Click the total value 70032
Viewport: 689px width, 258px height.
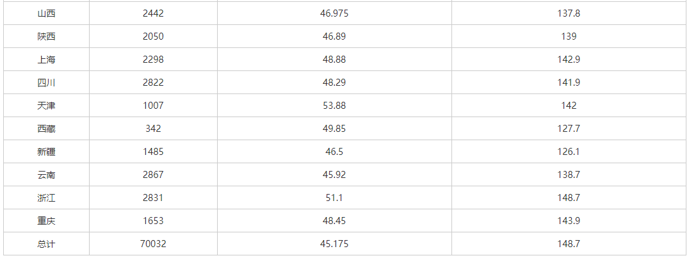coord(153,244)
